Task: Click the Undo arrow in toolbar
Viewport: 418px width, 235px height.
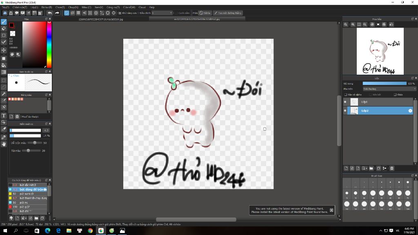Action: tap(50, 13)
